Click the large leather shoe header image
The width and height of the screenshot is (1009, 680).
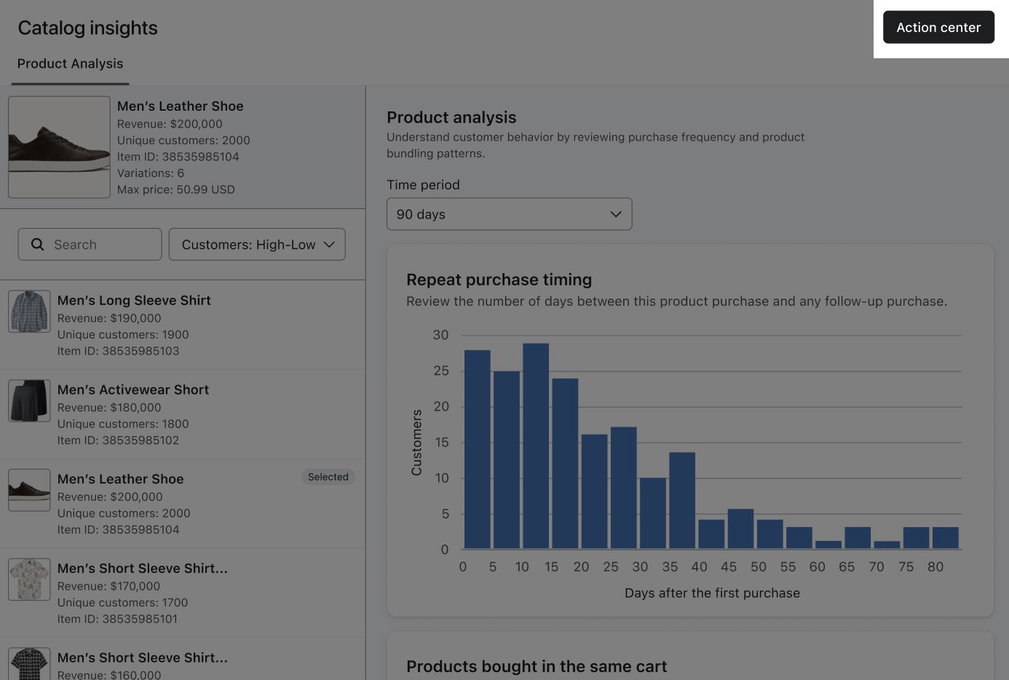tap(59, 147)
